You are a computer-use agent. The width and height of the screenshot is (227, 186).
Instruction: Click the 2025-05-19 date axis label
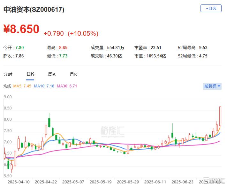[x=101, y=182]
